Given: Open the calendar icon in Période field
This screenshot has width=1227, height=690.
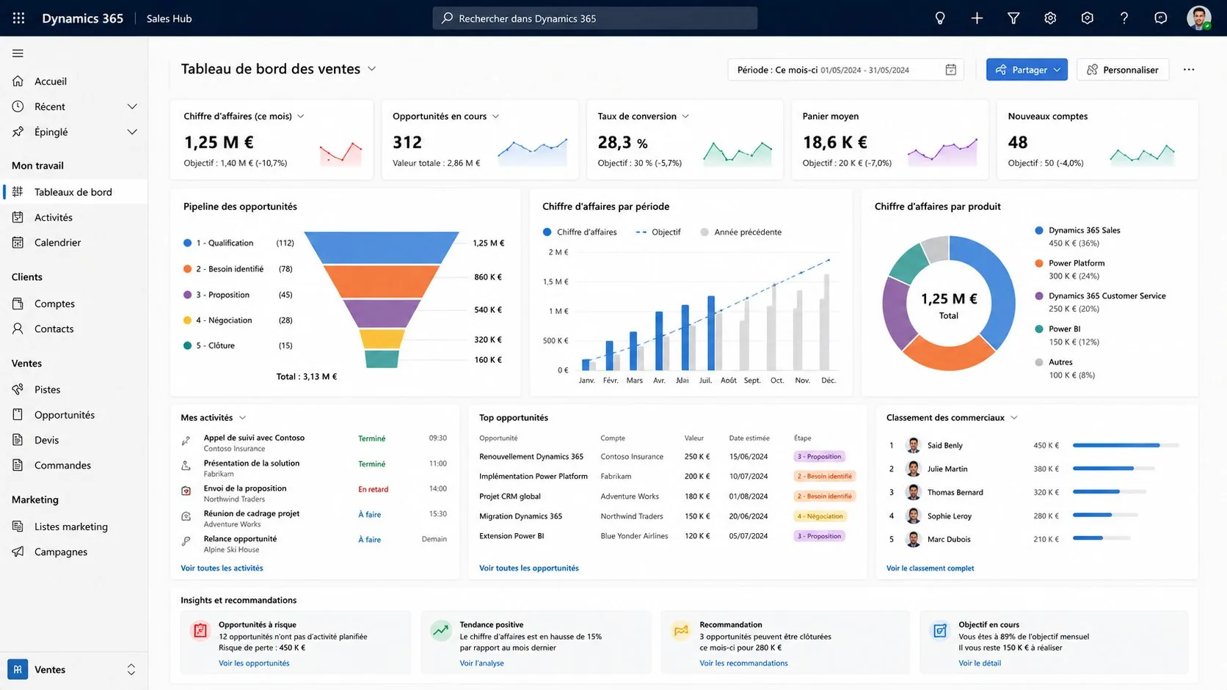Looking at the screenshot, I should click(x=950, y=70).
